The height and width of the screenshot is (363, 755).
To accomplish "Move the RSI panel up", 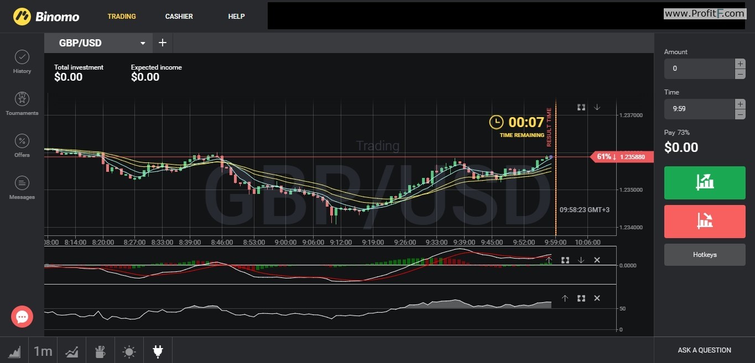I will coord(565,298).
